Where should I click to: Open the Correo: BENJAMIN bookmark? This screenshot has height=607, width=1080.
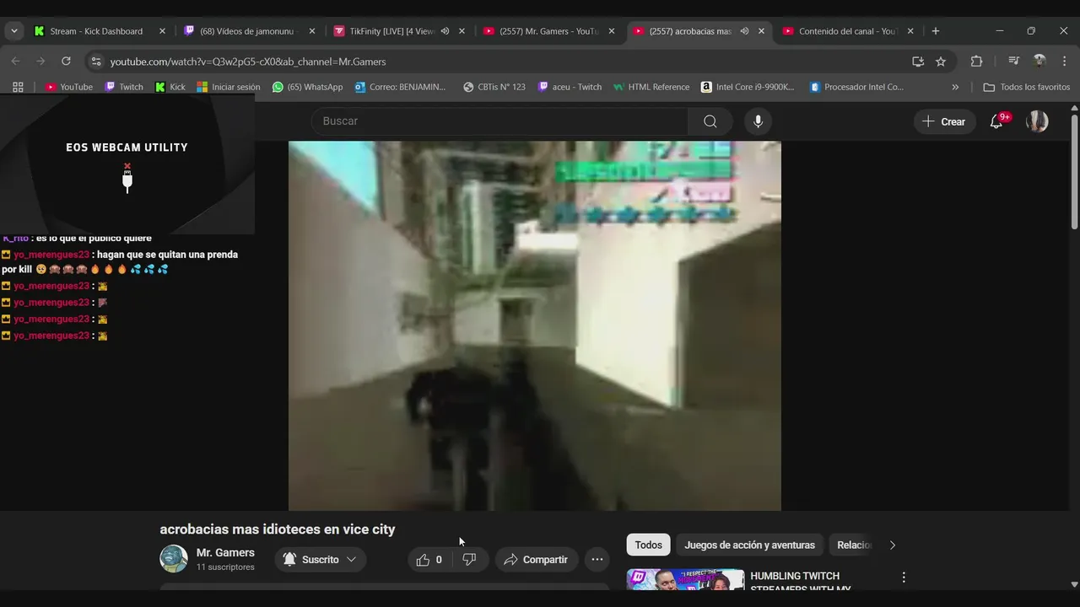pos(401,87)
